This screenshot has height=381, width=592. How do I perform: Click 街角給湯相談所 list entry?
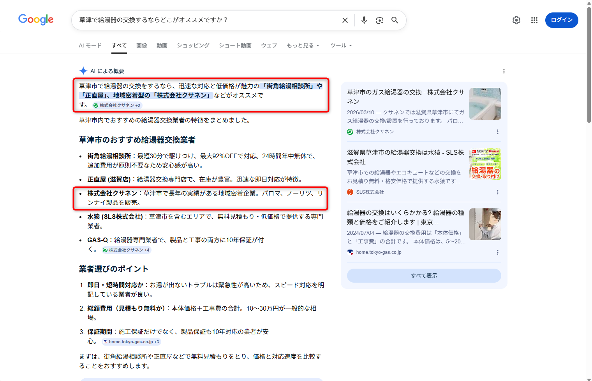(203, 161)
